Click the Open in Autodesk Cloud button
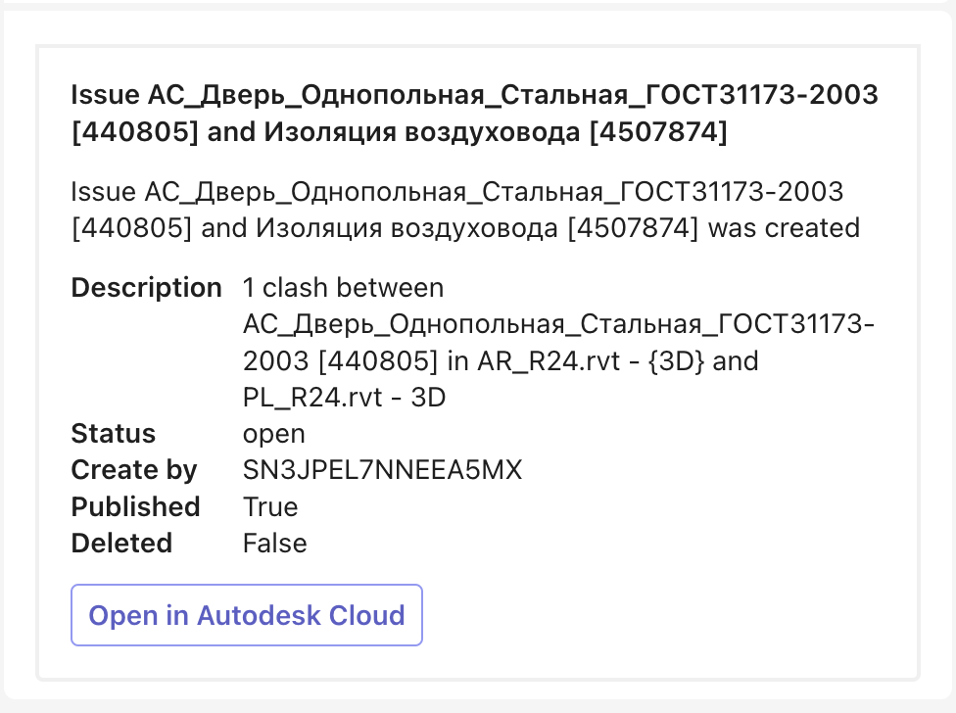 pyautogui.click(x=246, y=615)
